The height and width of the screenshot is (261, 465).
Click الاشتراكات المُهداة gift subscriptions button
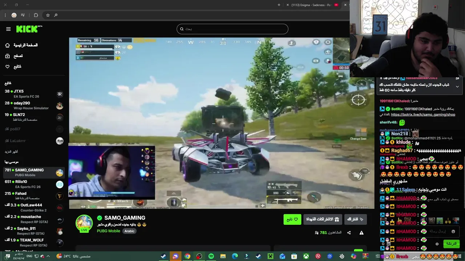pos(323,219)
